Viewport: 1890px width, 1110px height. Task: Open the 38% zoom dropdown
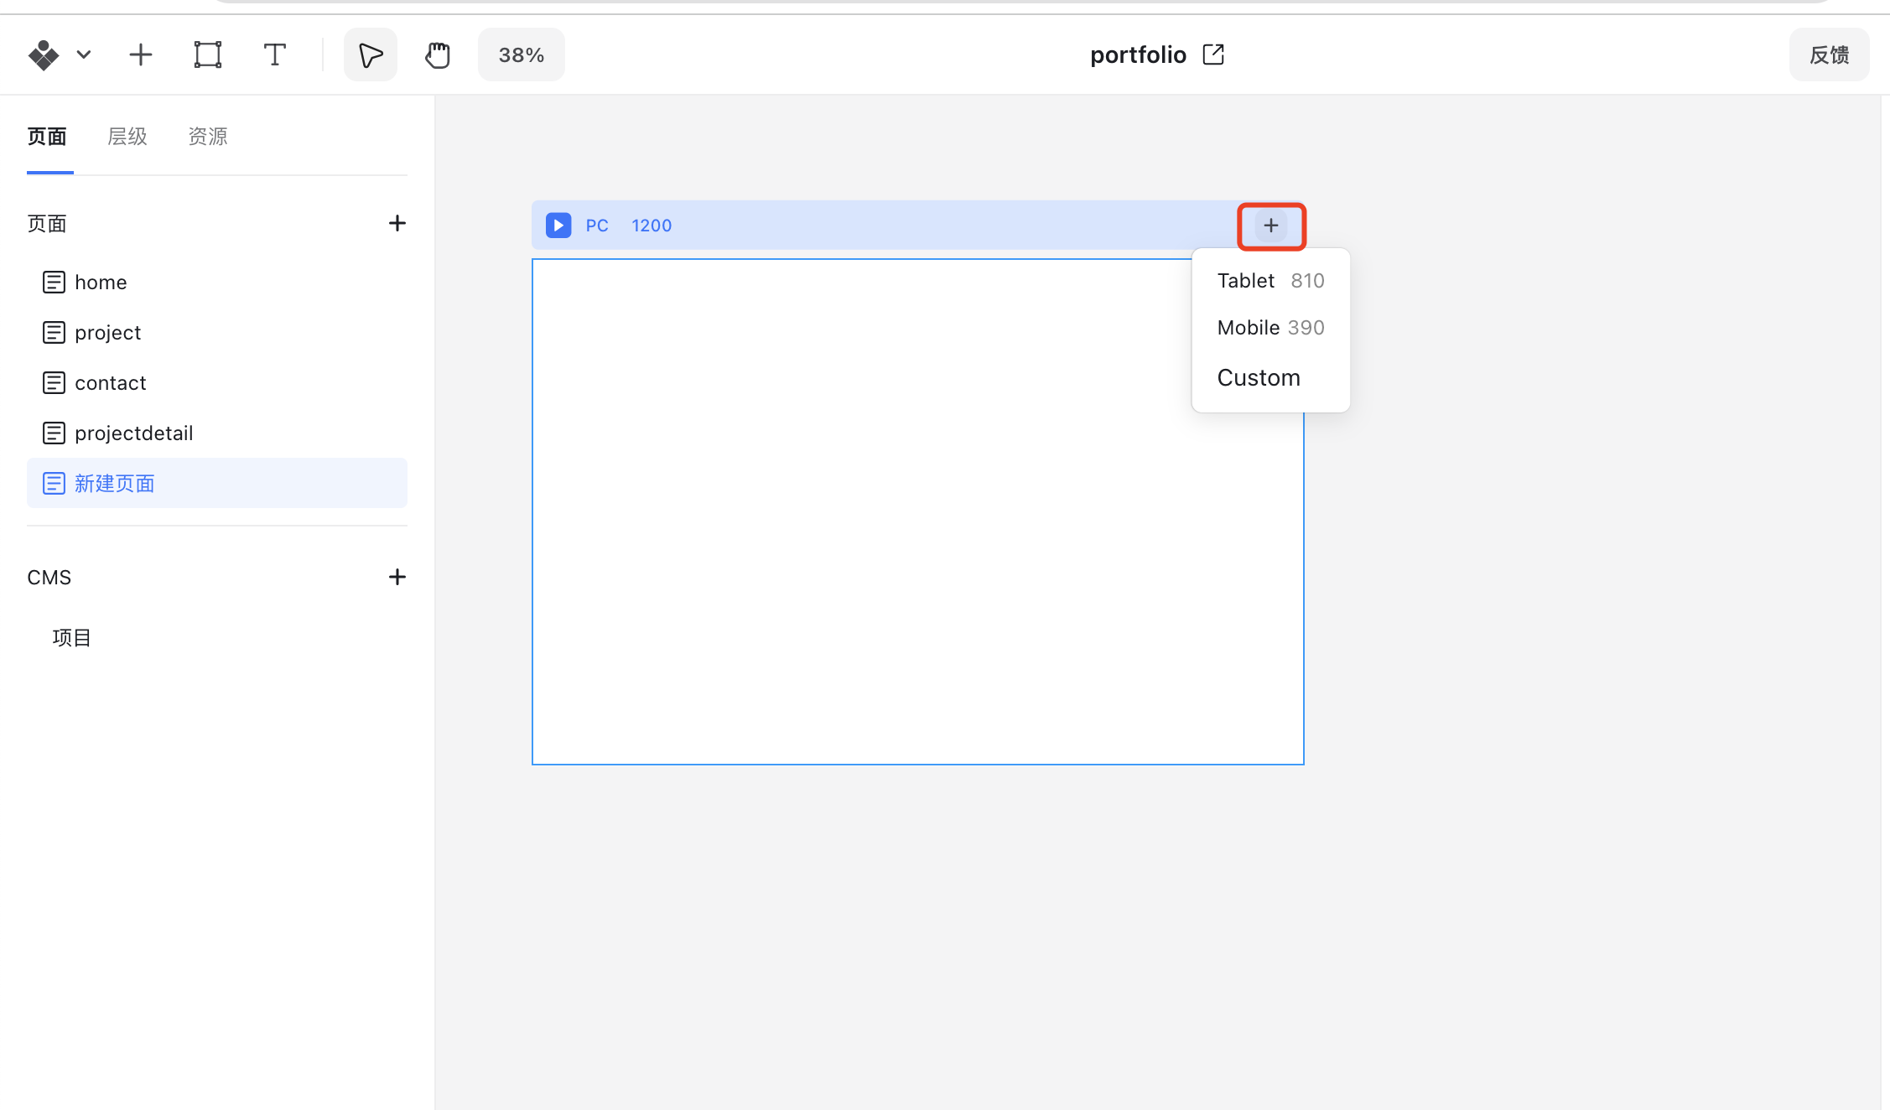pos(521,55)
